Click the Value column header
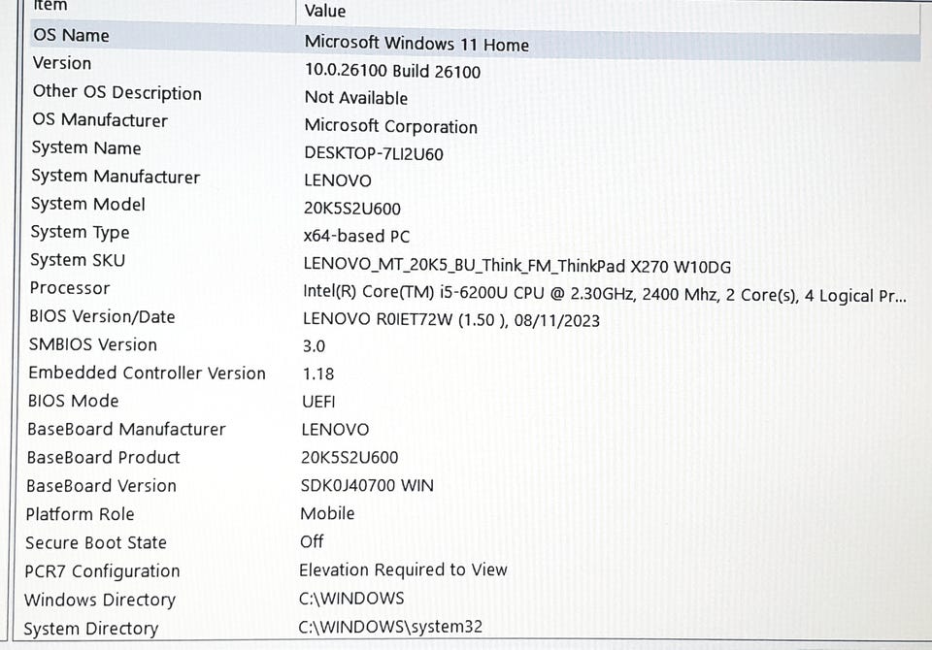The width and height of the screenshot is (932, 650). tap(325, 10)
